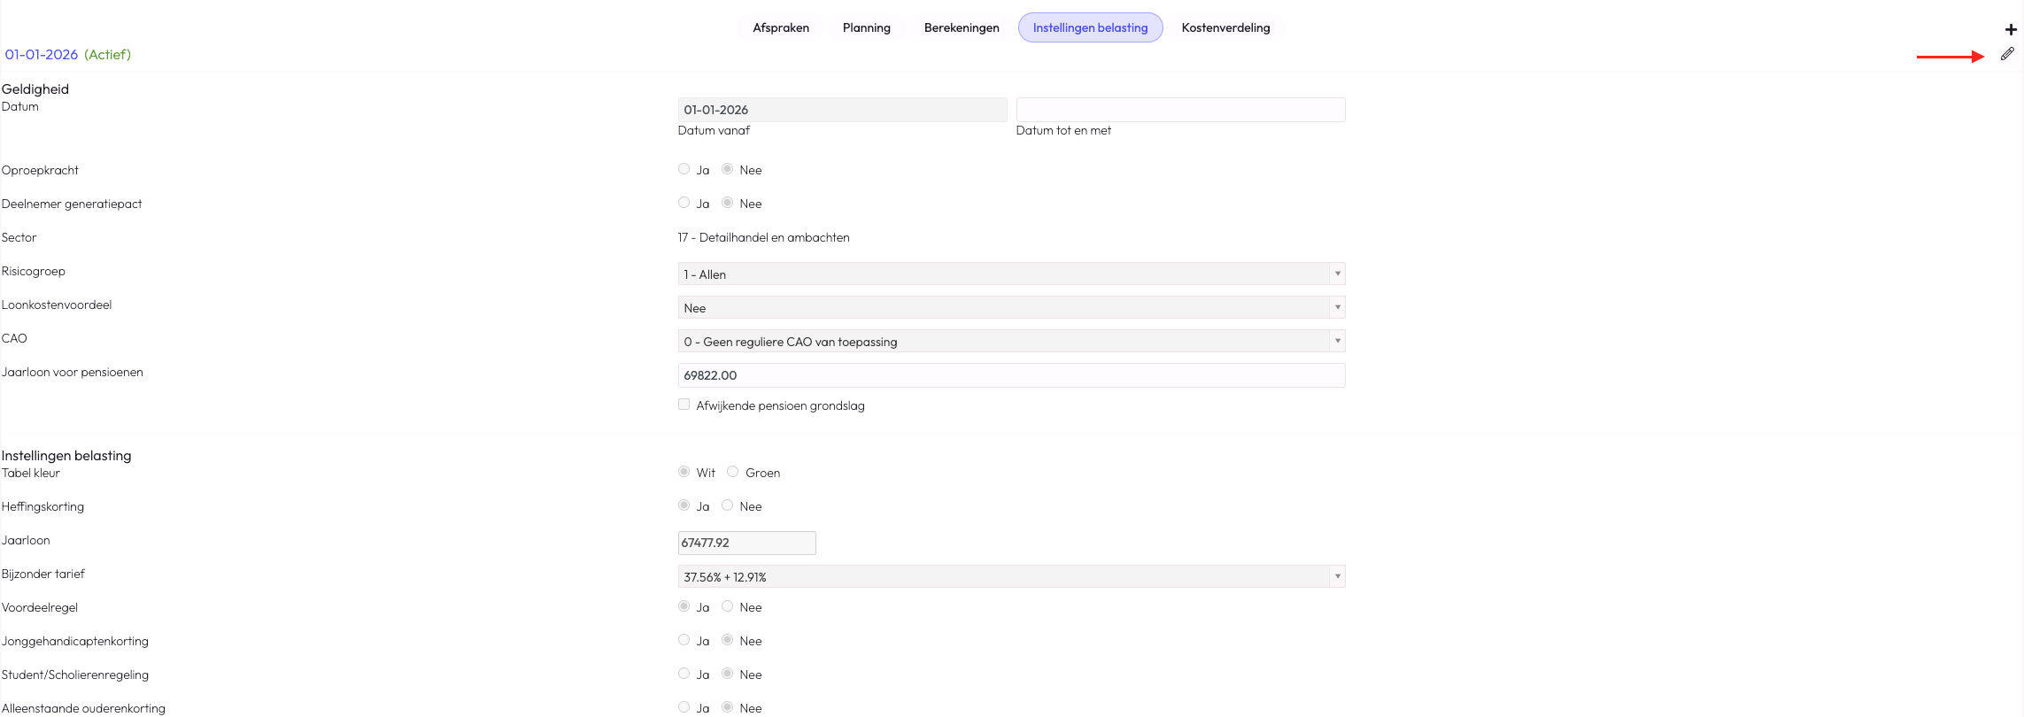Select Nee for Heffingskorting

(x=727, y=505)
